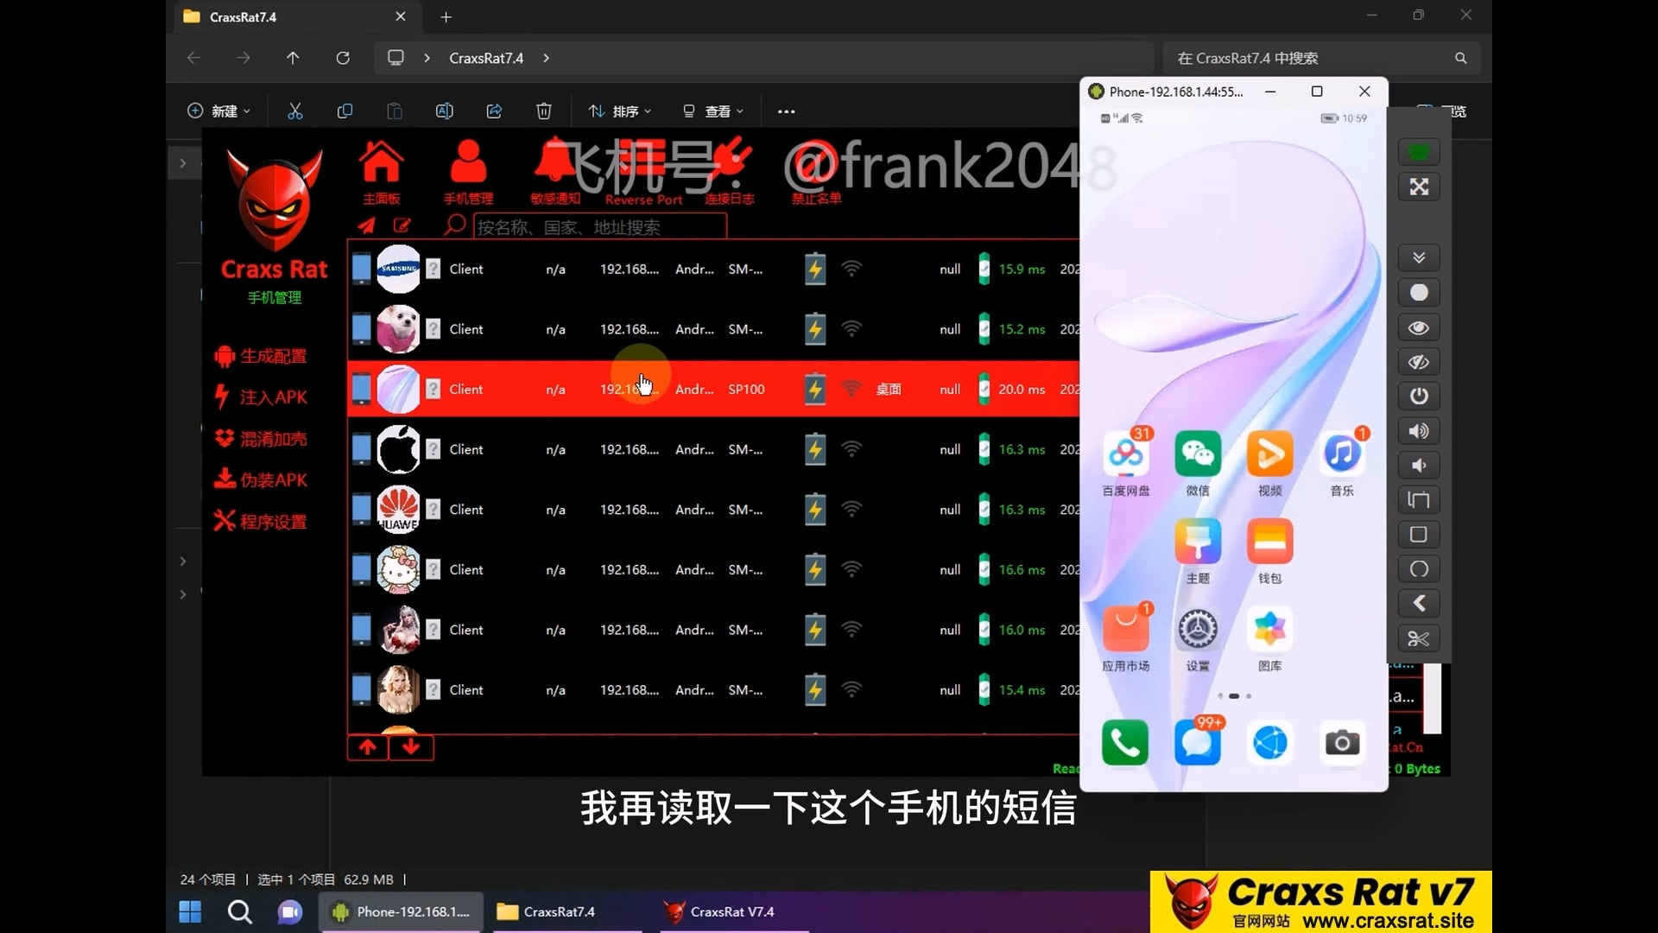Expand the chevron after CraxsRat7.4 in the address bar
This screenshot has width=1658, height=933.
point(546,58)
